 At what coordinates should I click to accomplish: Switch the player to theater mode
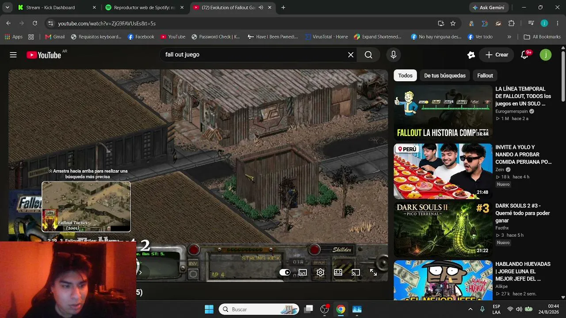[x=338, y=273]
